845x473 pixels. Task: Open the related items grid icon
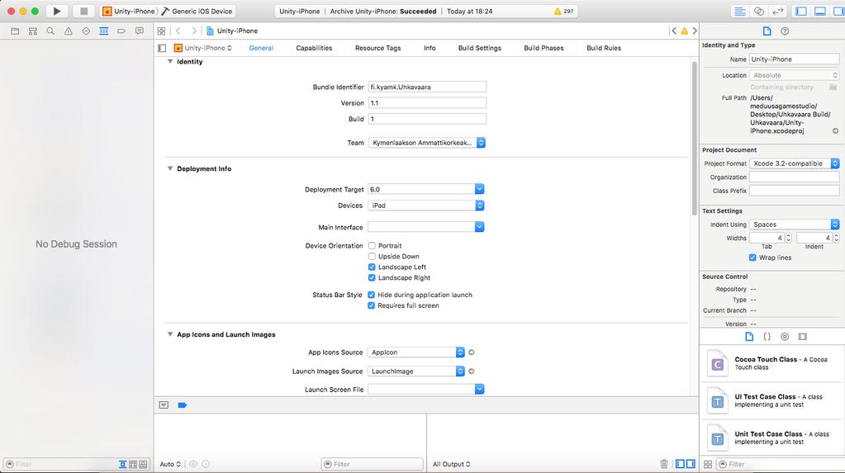[161, 31]
